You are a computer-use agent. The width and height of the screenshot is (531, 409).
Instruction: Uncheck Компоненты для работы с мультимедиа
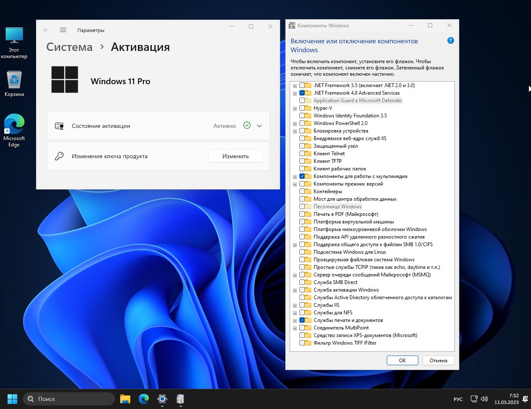tap(302, 176)
